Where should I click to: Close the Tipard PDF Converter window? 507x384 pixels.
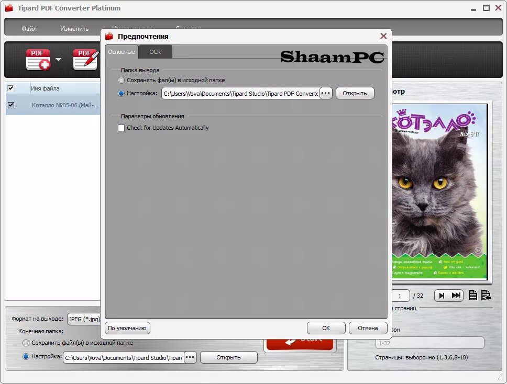498,8
